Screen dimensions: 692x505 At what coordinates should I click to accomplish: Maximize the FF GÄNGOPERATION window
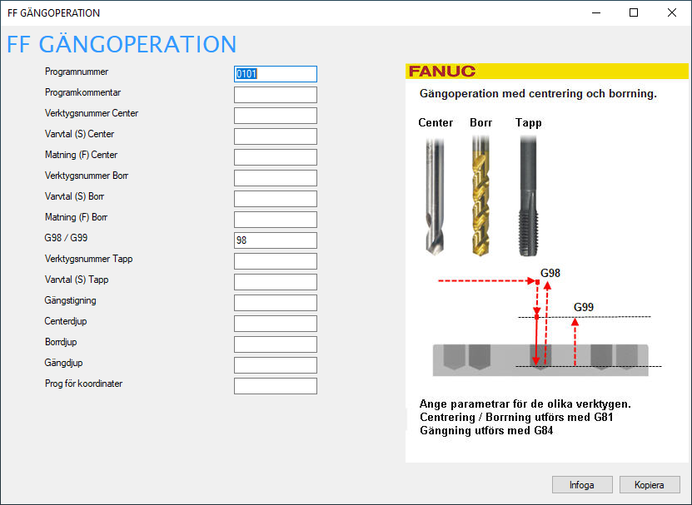click(x=634, y=12)
